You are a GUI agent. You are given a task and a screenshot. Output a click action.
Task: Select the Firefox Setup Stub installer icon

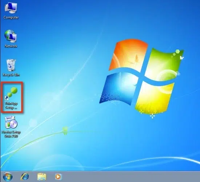pyautogui.click(x=11, y=122)
